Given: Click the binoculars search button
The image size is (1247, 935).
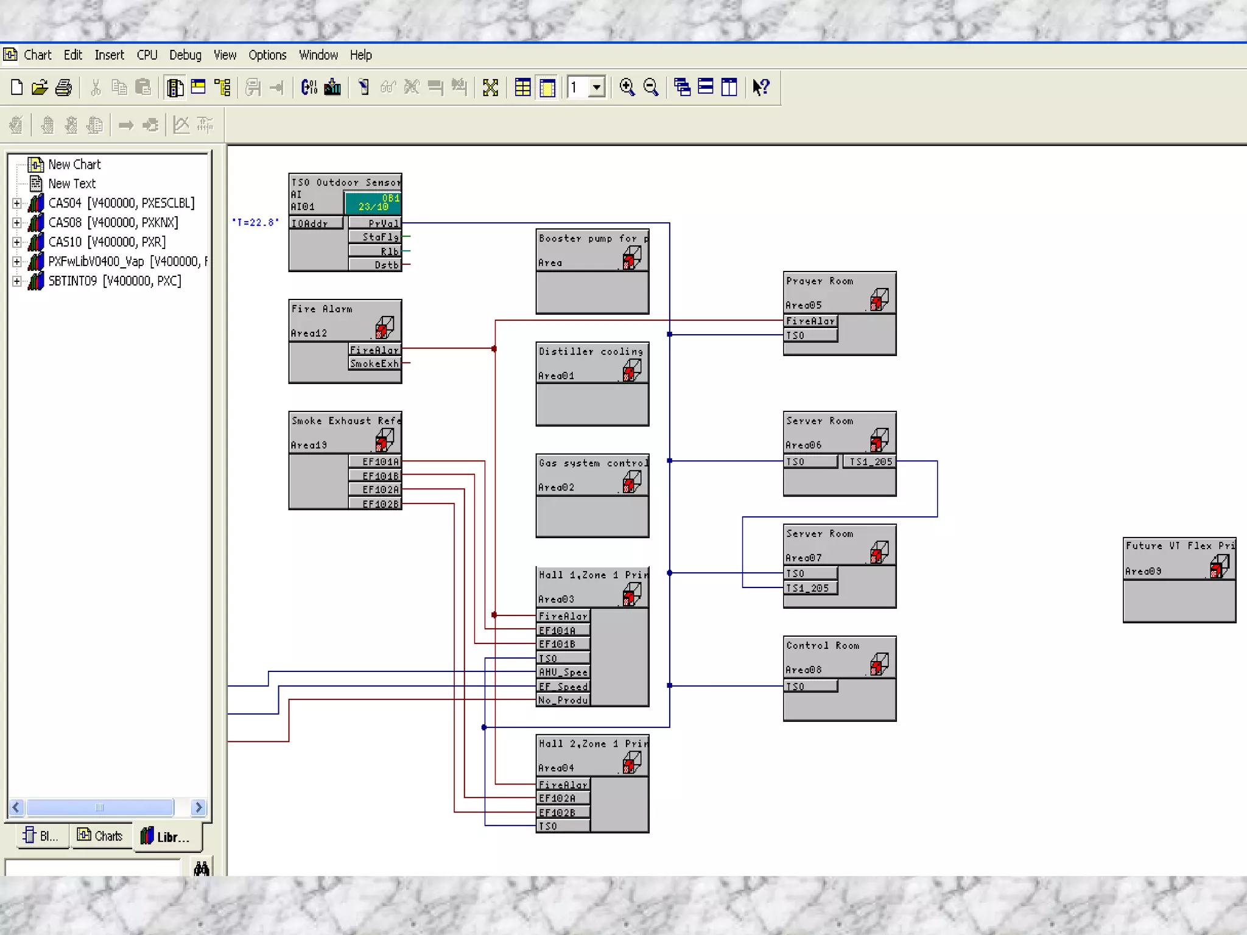Looking at the screenshot, I should pyautogui.click(x=202, y=868).
